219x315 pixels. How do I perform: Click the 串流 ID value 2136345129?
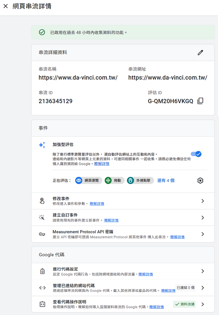pyautogui.click(x=56, y=101)
